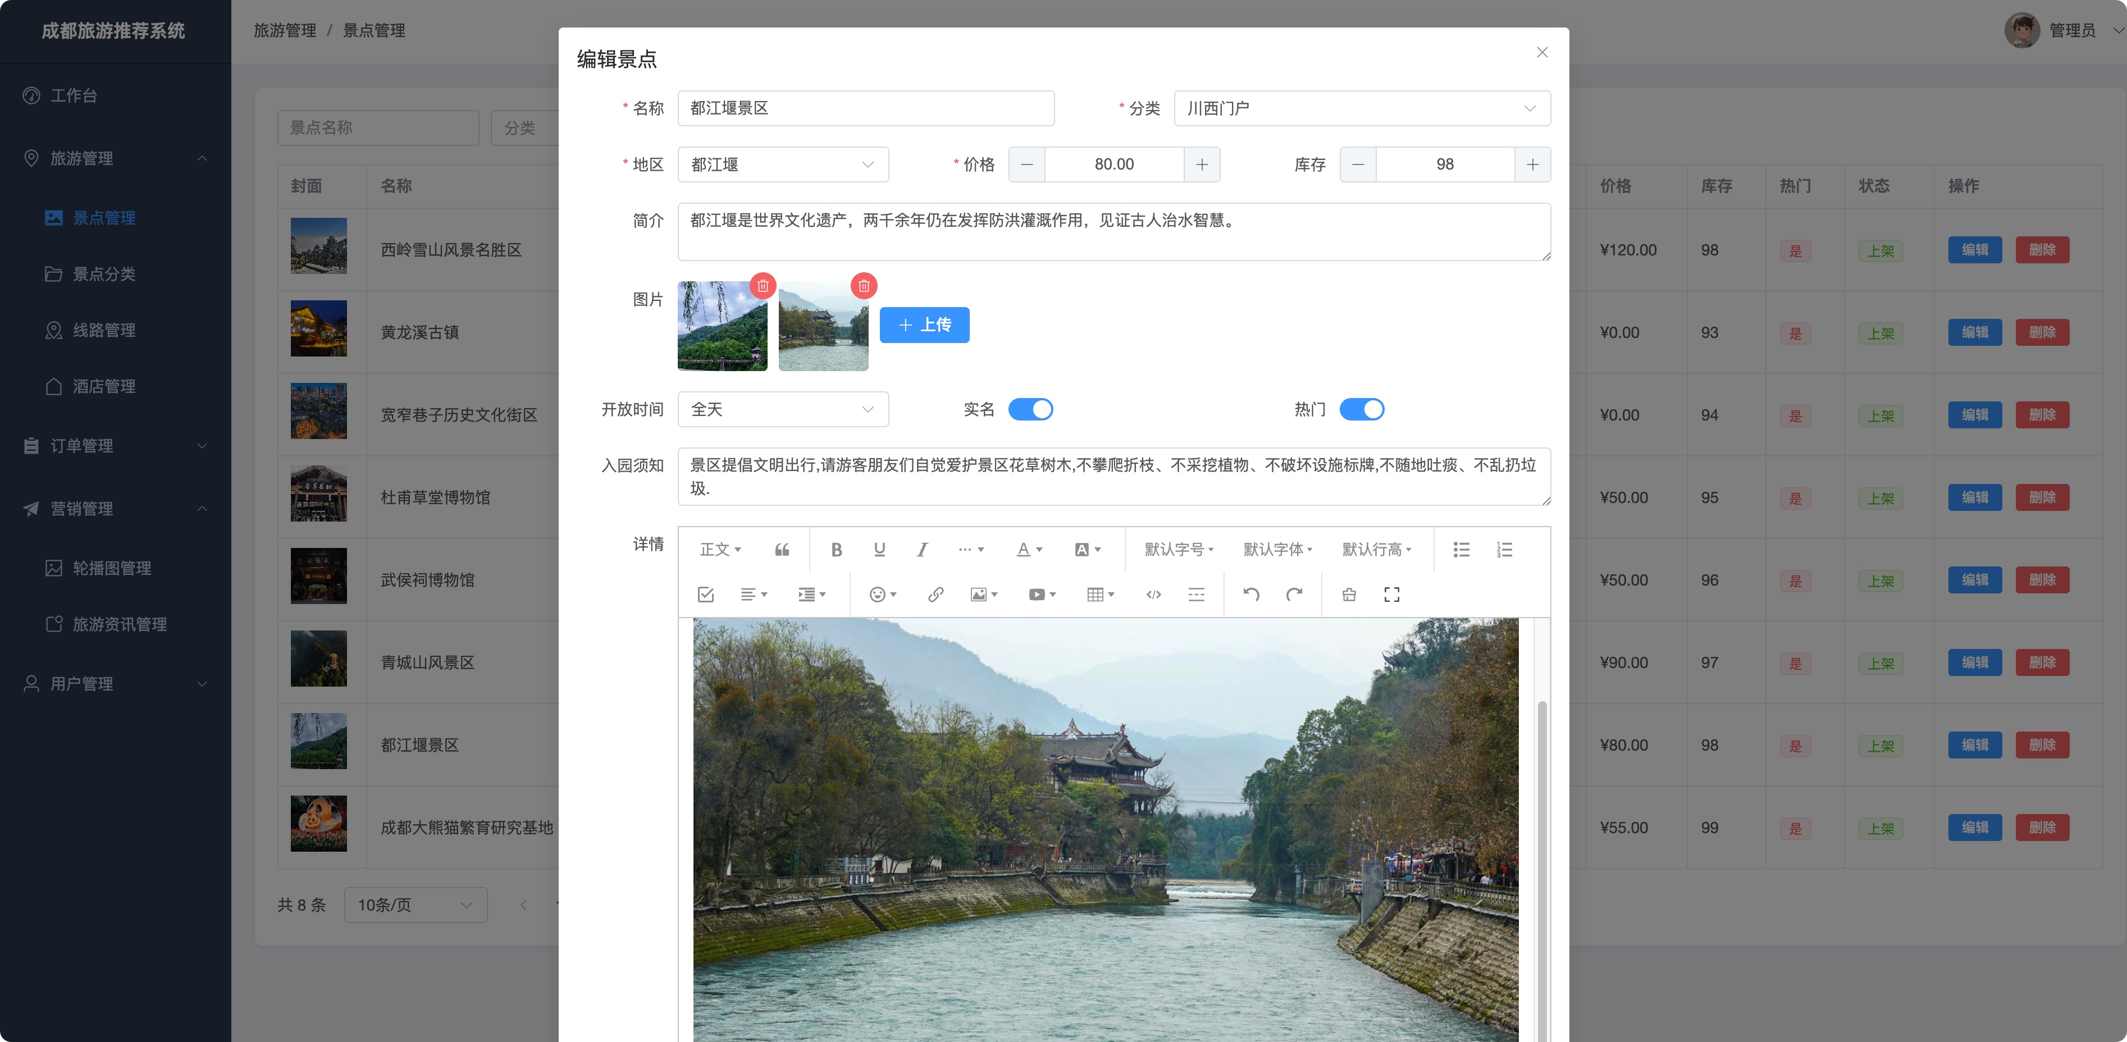The image size is (2127, 1042).
Task: Open 景点分类 in the sidebar
Action: point(116,274)
